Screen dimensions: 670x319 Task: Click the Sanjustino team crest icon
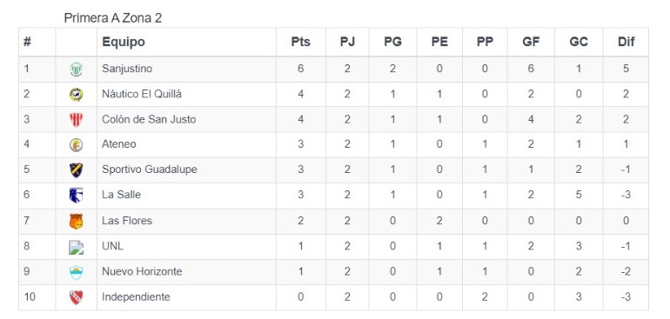click(x=76, y=70)
